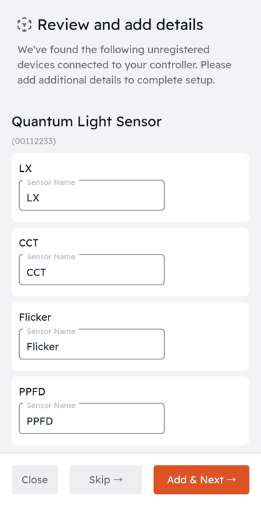Image resolution: width=261 pixels, height=505 pixels.
Task: Click the PPFD card title label
Action: click(x=32, y=392)
